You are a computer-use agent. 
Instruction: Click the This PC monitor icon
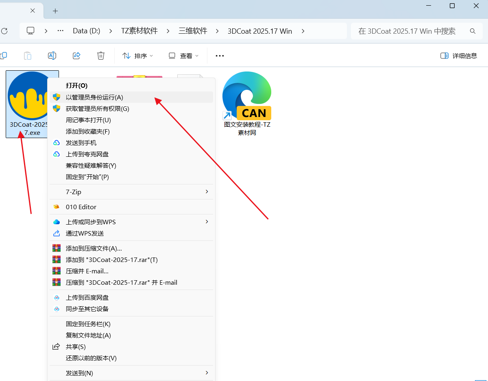click(x=30, y=31)
